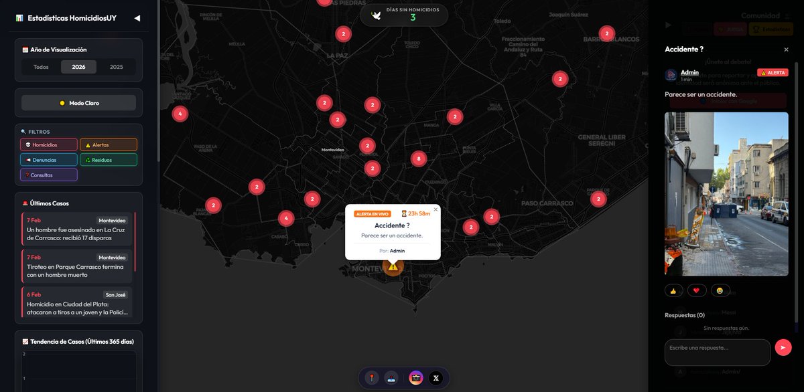Open Admin profile link in detail panel
This screenshot has width=804, height=392.
[689, 72]
